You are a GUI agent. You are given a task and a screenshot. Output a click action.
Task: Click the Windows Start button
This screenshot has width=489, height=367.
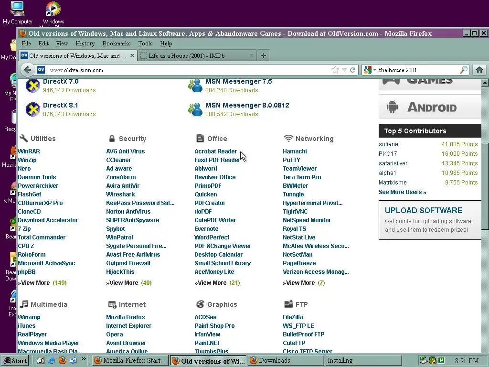pos(15,360)
